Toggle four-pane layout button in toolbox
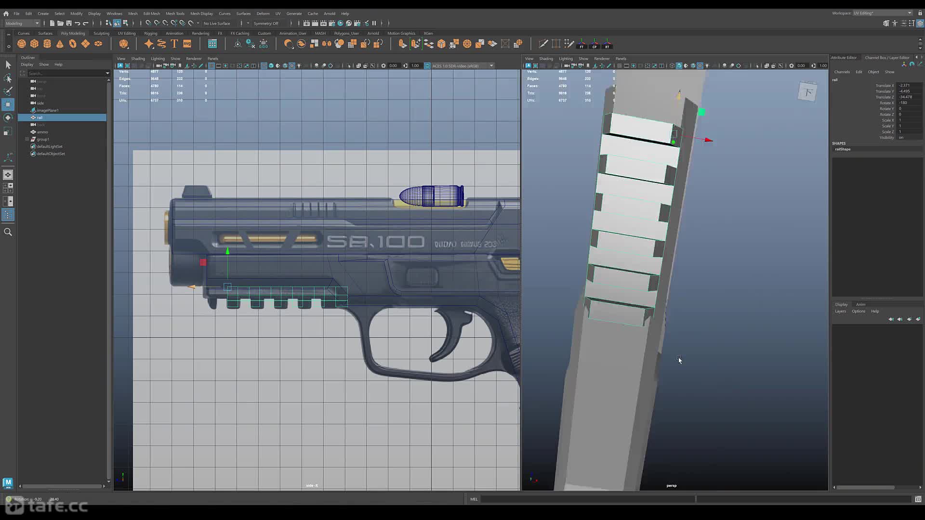Image resolution: width=925 pixels, height=520 pixels. (x=8, y=188)
